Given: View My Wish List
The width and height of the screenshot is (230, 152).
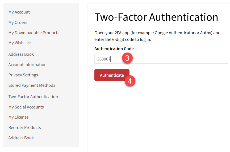Looking at the screenshot, I should point(20,43).
